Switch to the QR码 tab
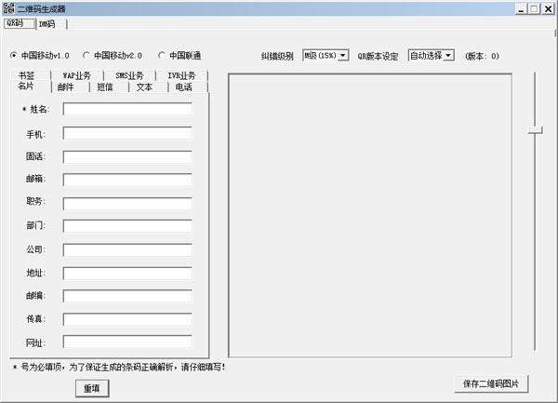 click(20, 23)
